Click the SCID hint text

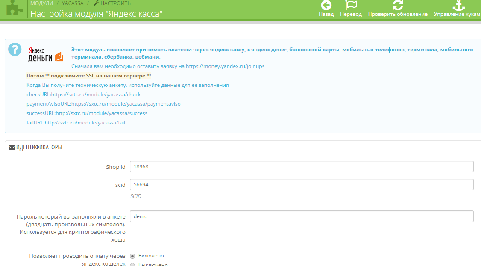tap(135, 196)
